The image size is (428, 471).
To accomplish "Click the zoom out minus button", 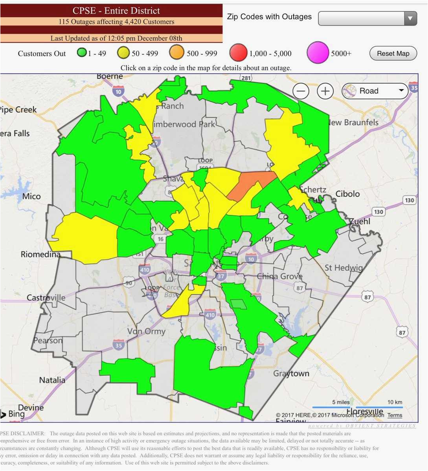I will (301, 91).
